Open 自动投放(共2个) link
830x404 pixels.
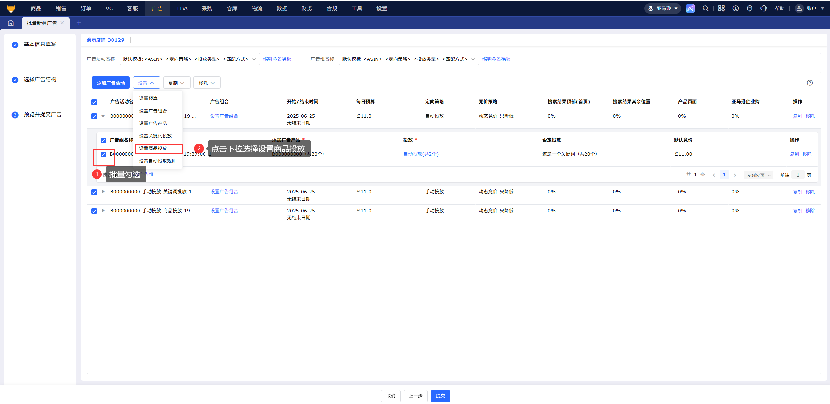421,154
